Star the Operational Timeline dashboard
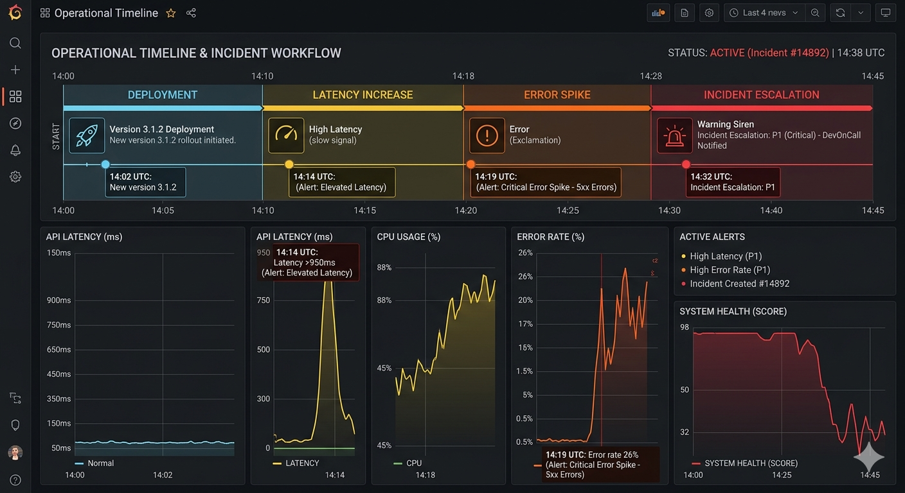The image size is (905, 493). click(x=171, y=13)
